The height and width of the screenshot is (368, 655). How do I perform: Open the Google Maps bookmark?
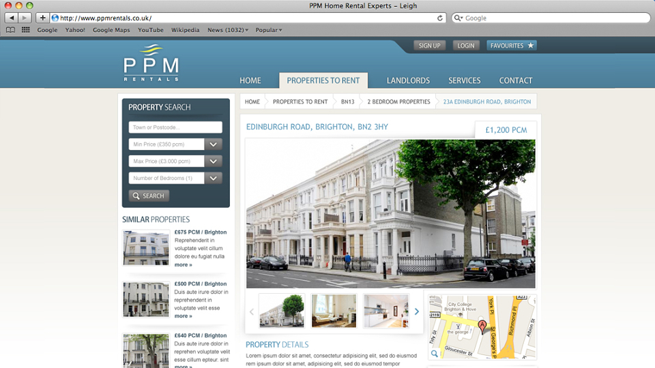(111, 30)
